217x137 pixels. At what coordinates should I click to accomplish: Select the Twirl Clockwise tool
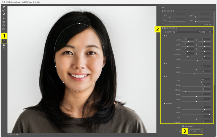[x=4, y=18]
